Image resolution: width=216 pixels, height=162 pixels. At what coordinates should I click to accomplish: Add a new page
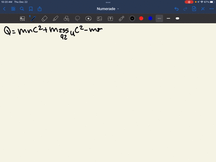(194, 9)
